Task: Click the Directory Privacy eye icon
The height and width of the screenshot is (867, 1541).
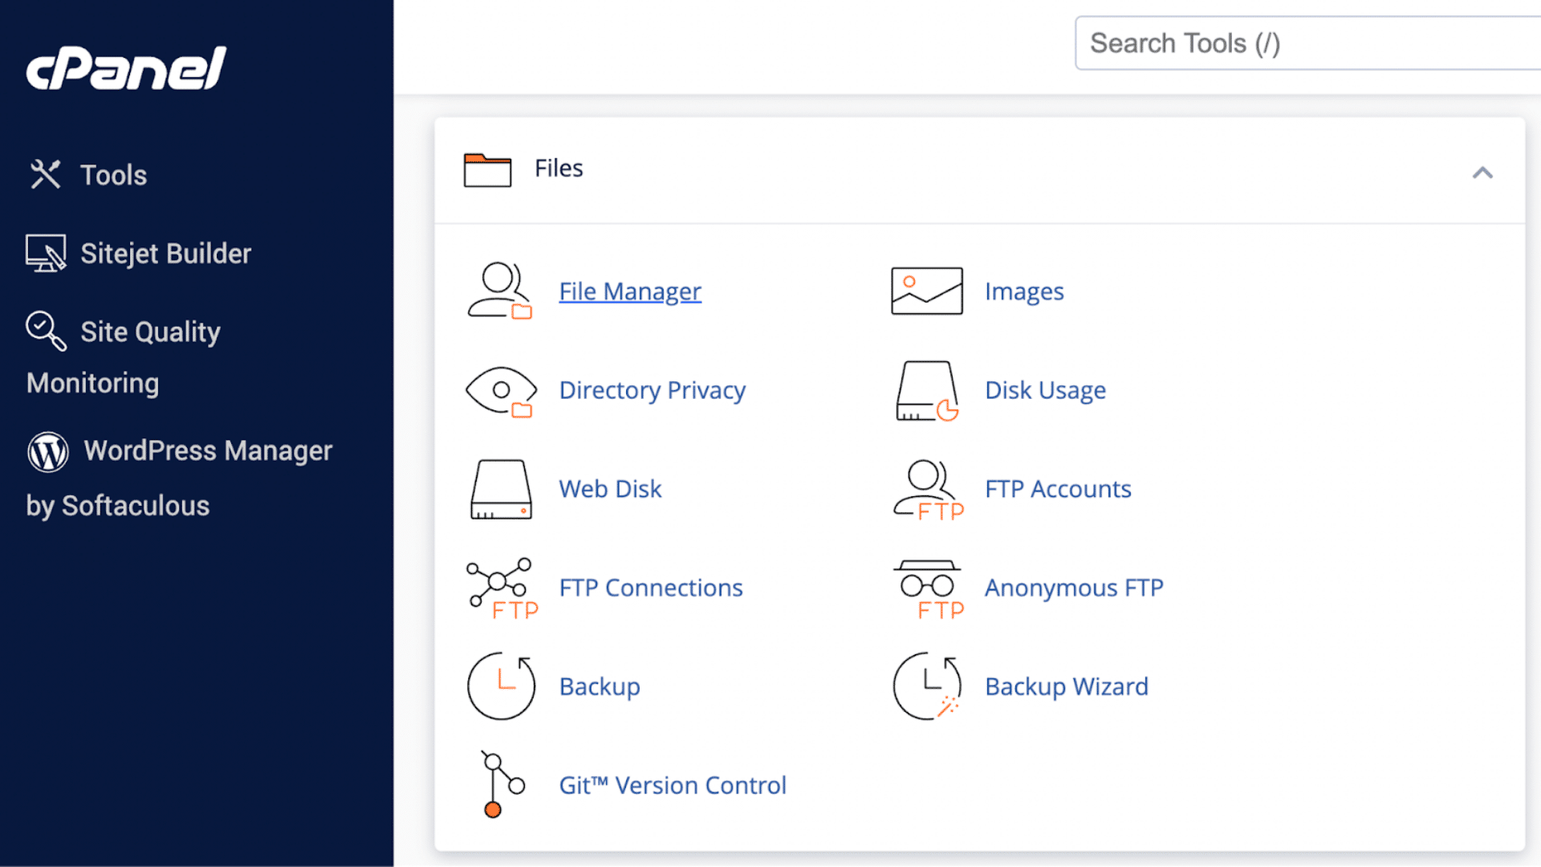Action: (499, 391)
